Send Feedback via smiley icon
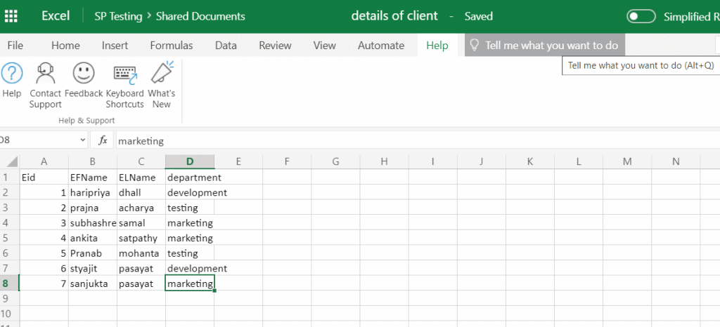The height and width of the screenshot is (327, 720). [x=84, y=73]
